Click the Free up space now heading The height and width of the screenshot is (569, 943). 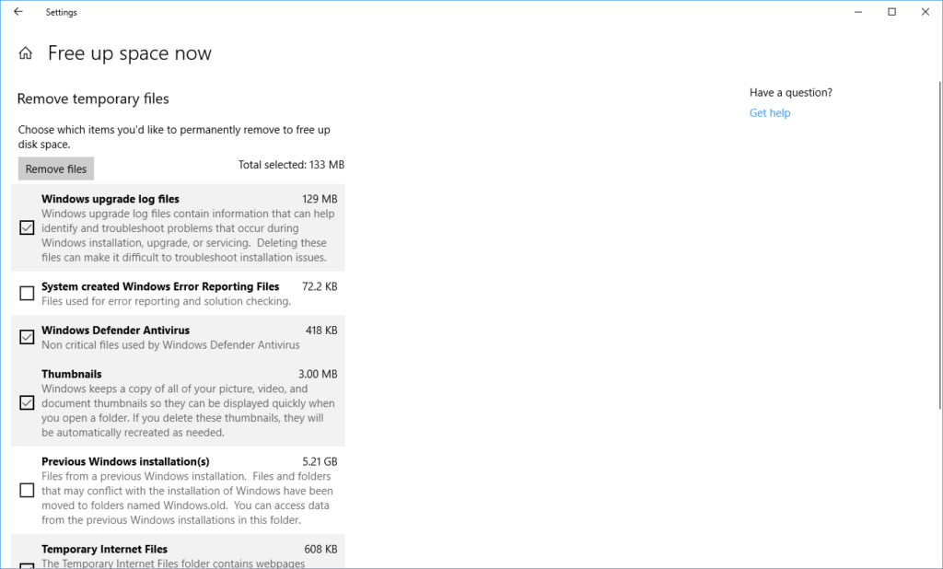[x=129, y=52]
